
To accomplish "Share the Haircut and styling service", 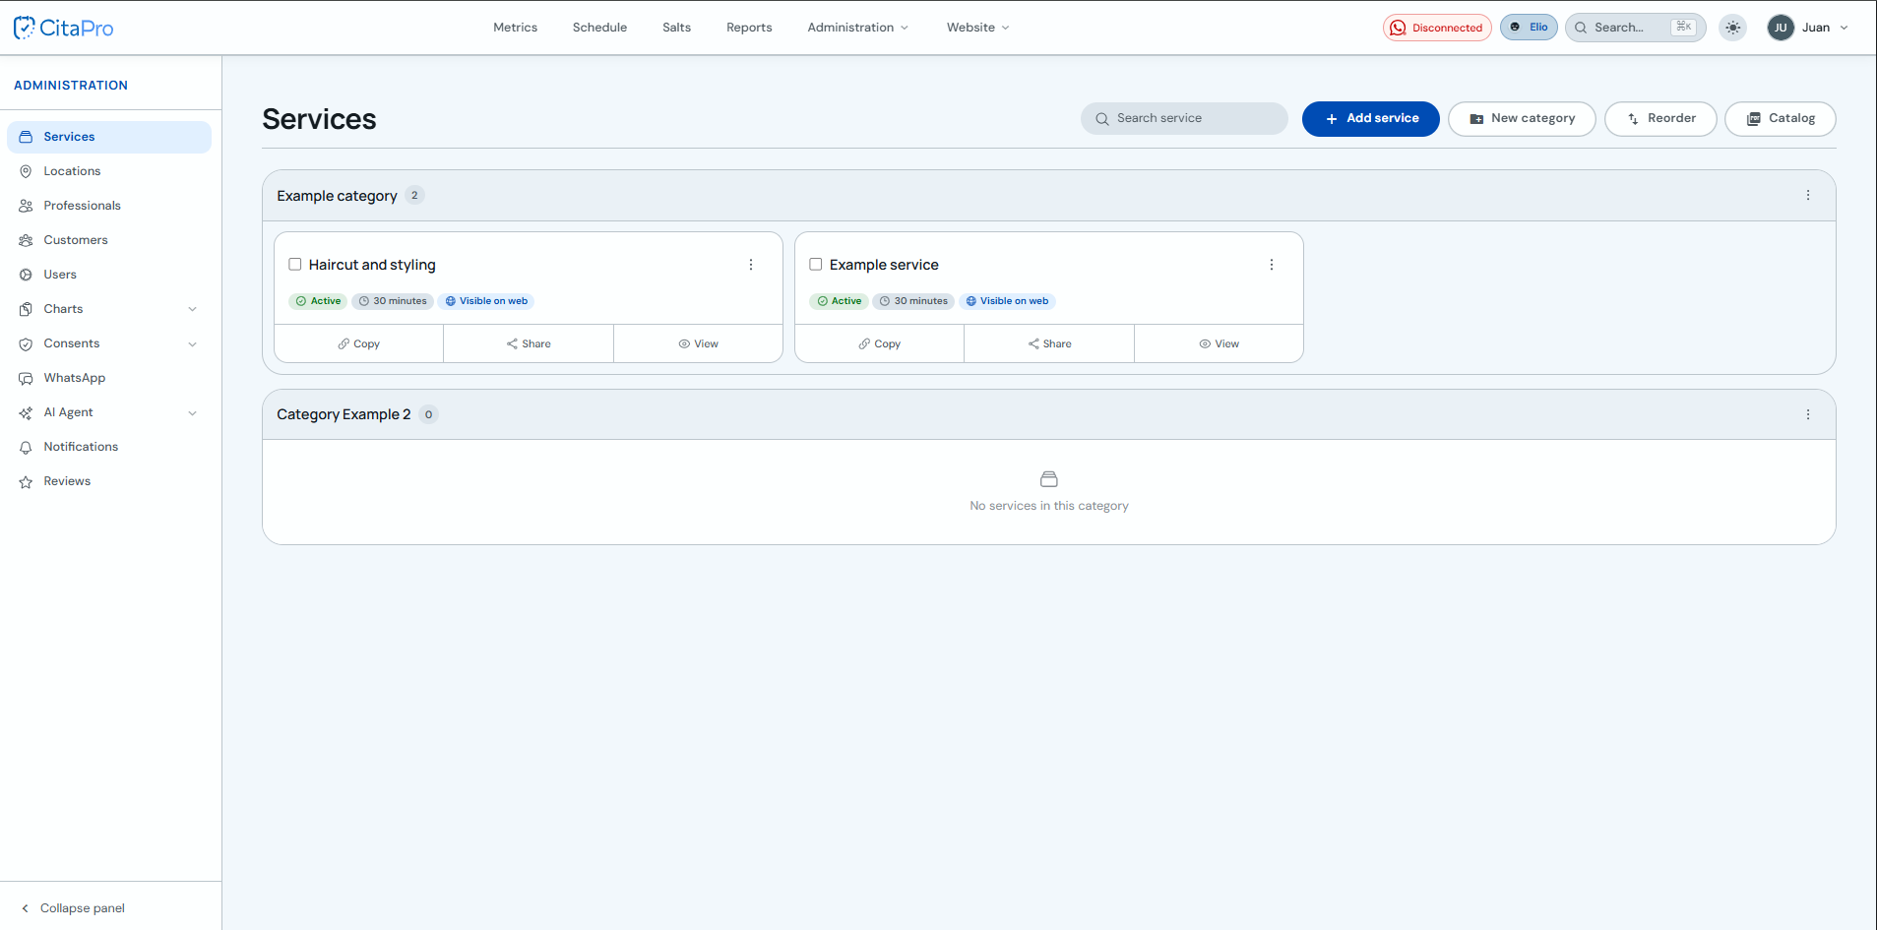I will point(529,343).
